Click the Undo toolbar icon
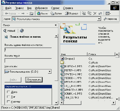The width and height of the screenshot is (120, 111). tap(100, 14)
